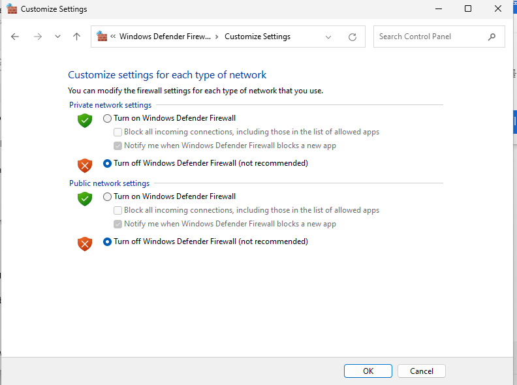Open the Windows Defender Firew... breadcrumb
The width and height of the screenshot is (517, 385).
pyautogui.click(x=165, y=37)
